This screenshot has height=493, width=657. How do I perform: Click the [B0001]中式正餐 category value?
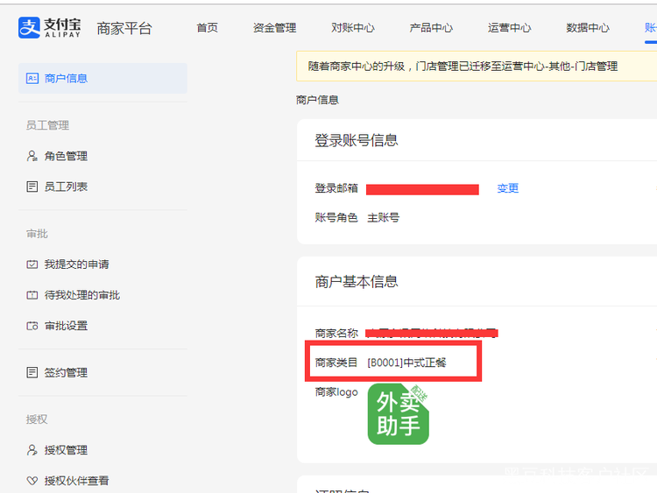pyautogui.click(x=406, y=363)
